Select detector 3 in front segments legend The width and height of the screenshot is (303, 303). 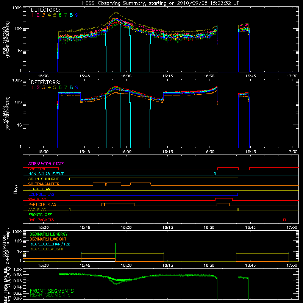click(44, 15)
